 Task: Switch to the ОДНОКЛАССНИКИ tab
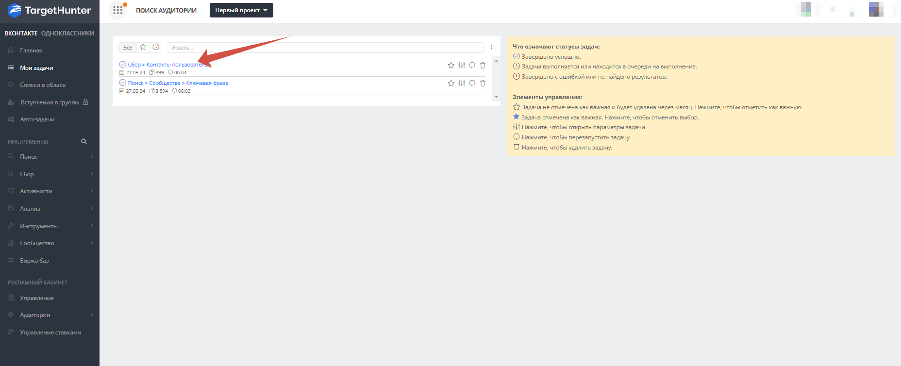click(67, 33)
